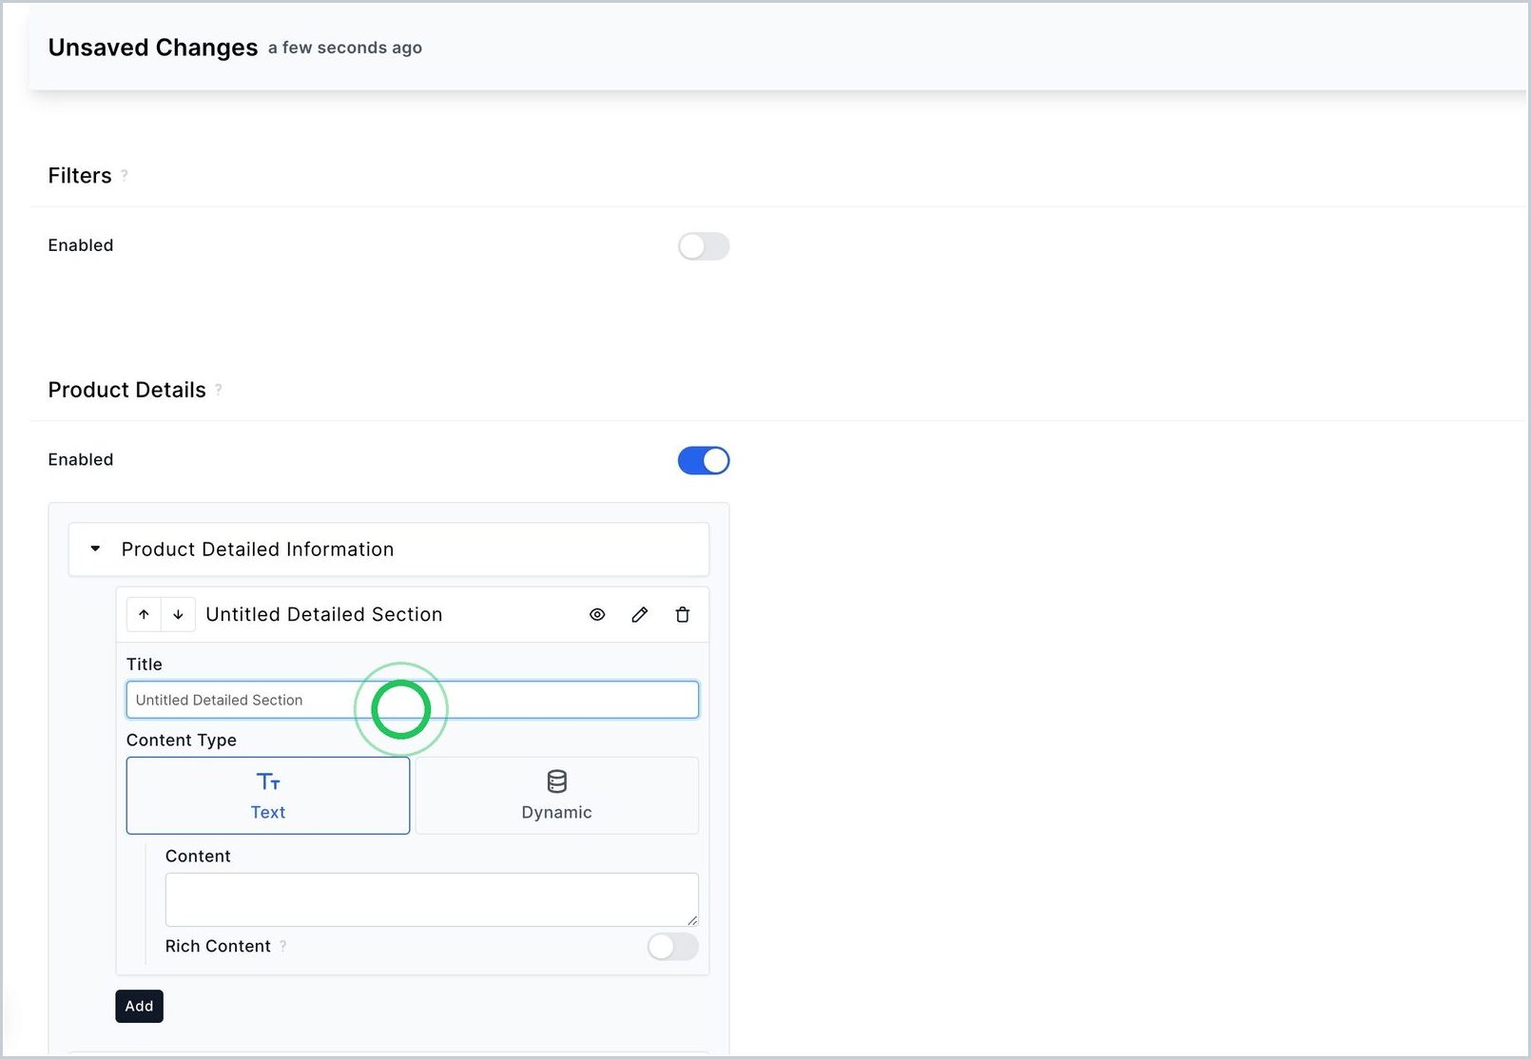1531x1059 pixels.
Task: Disable the Product Details toggle
Action: point(704,461)
